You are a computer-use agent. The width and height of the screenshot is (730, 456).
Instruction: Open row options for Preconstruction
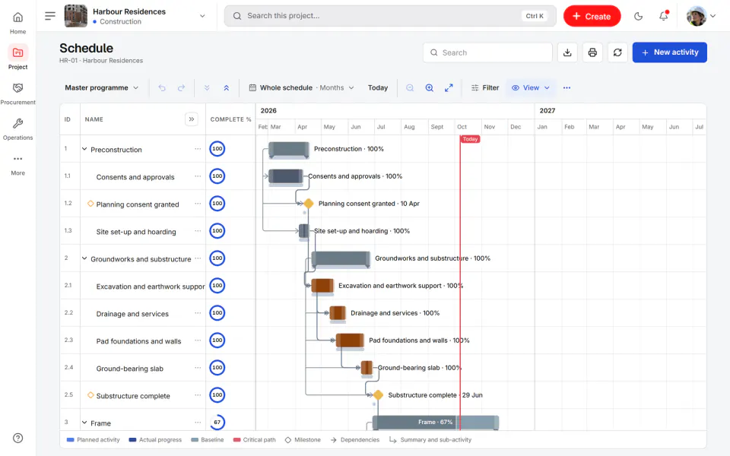click(198, 149)
